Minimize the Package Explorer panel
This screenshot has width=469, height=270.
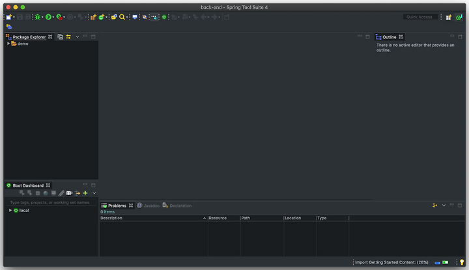tap(85, 36)
